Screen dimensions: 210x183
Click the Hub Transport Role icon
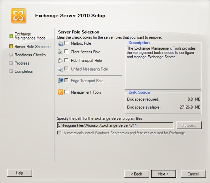click(61, 60)
